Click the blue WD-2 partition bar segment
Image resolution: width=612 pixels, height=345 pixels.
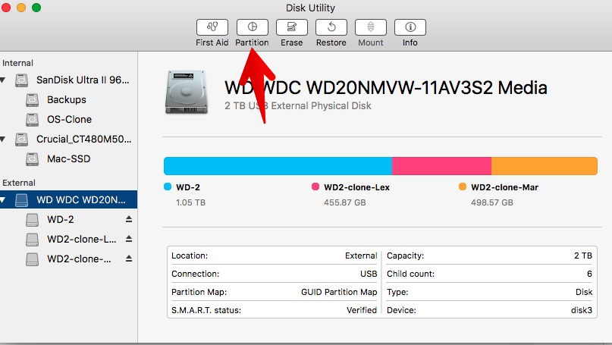click(x=278, y=166)
